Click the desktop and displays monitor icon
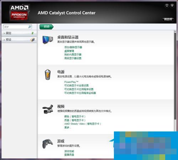The image size is (178, 160). (48, 40)
